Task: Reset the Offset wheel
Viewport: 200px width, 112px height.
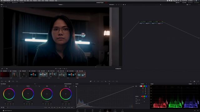Action: (x=74, y=86)
